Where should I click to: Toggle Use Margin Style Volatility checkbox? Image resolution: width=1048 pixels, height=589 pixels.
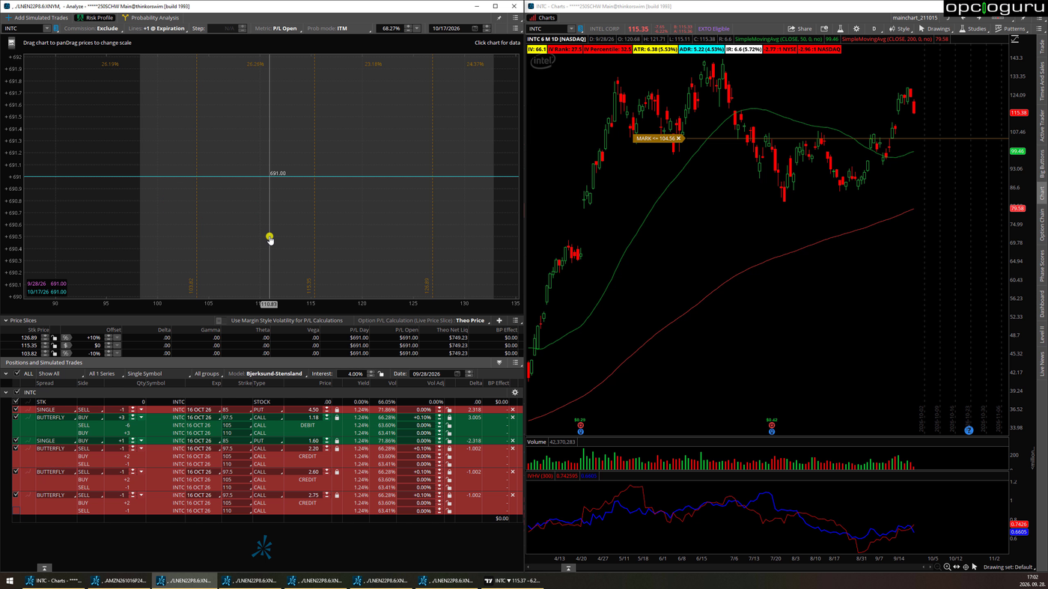(219, 320)
